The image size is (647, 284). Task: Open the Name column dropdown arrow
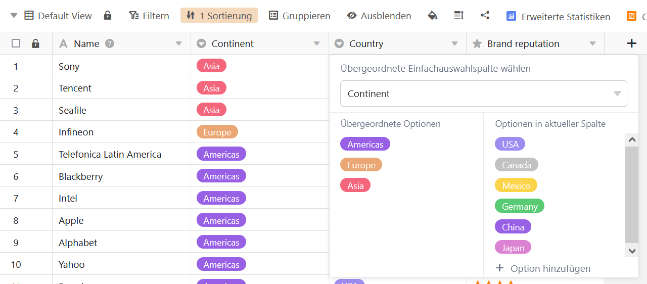[178, 43]
